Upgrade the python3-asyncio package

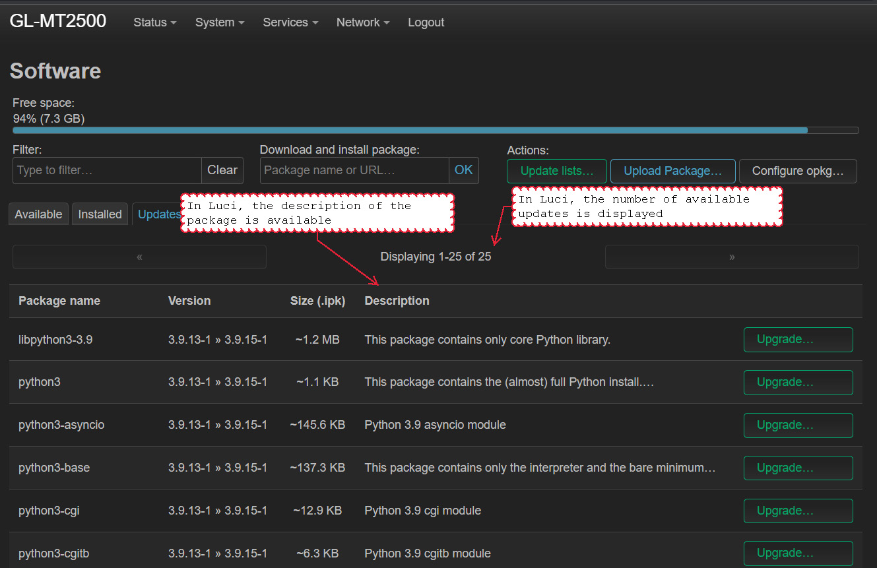pyautogui.click(x=798, y=426)
